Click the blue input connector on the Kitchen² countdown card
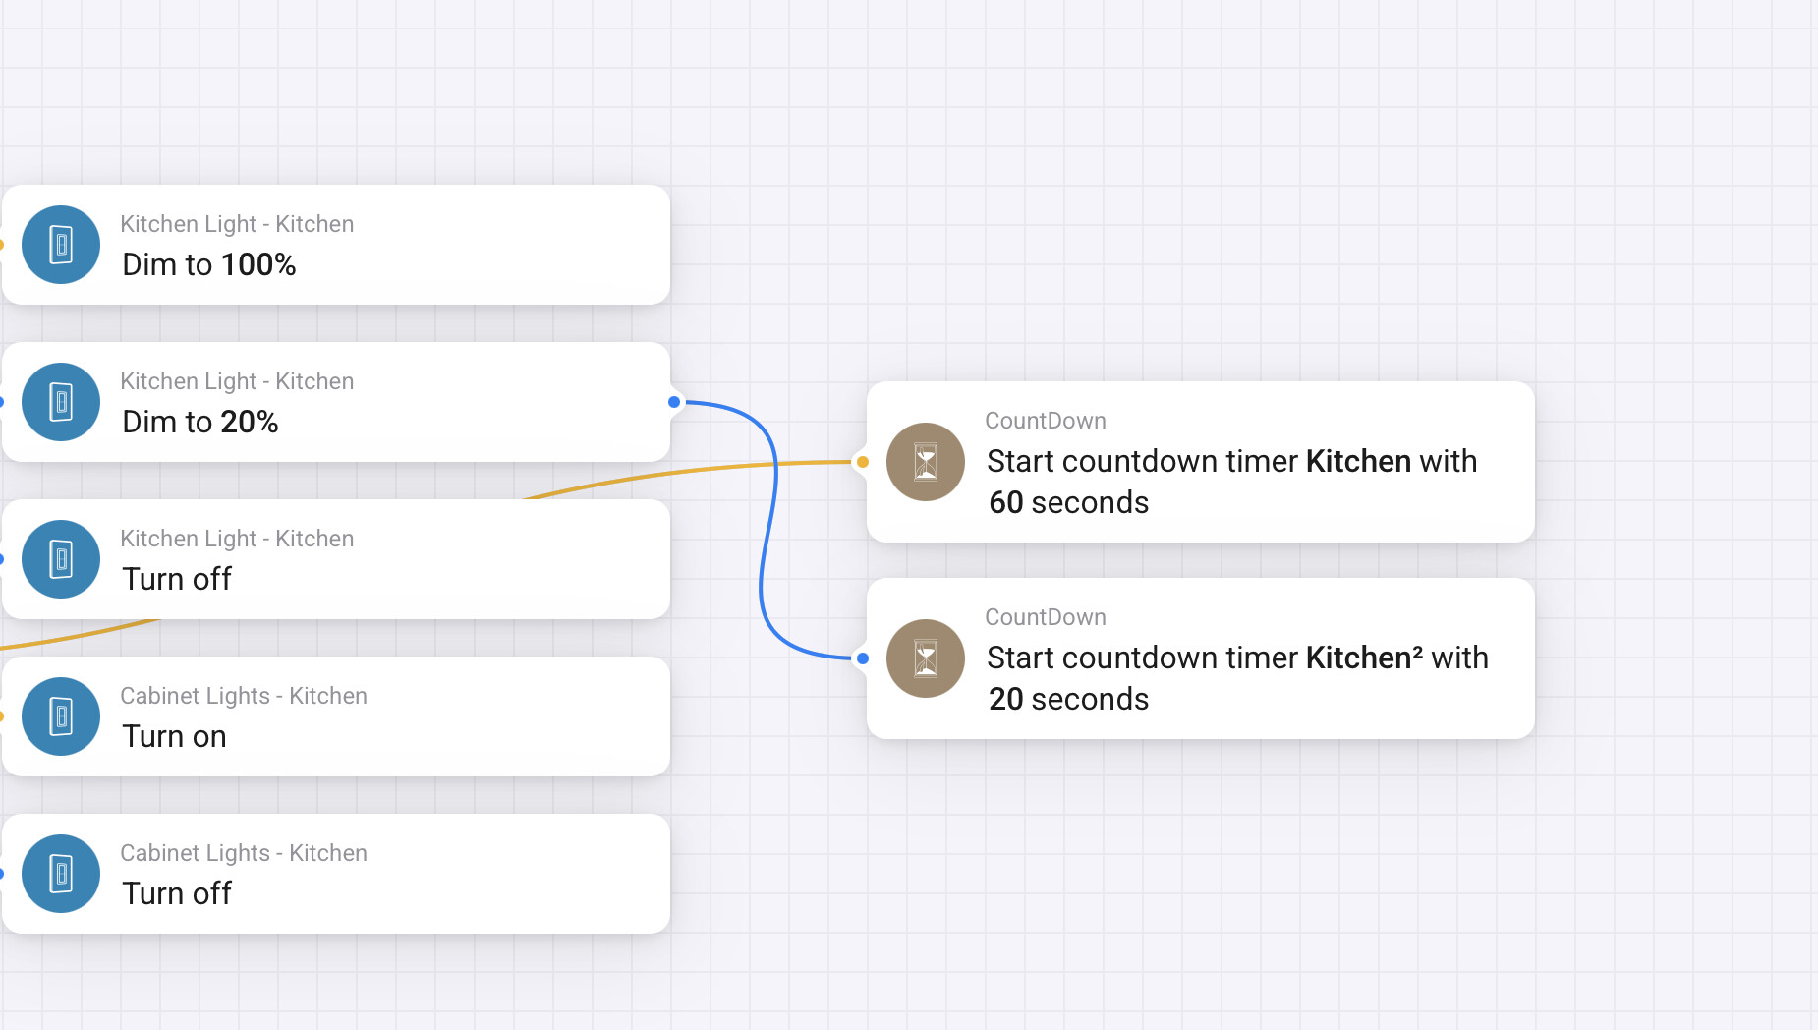This screenshot has width=1818, height=1030. 863,658
